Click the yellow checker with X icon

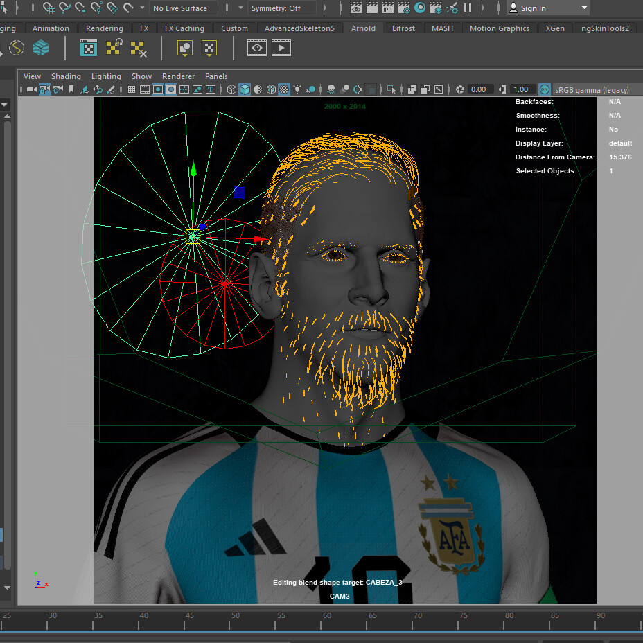[x=138, y=49]
